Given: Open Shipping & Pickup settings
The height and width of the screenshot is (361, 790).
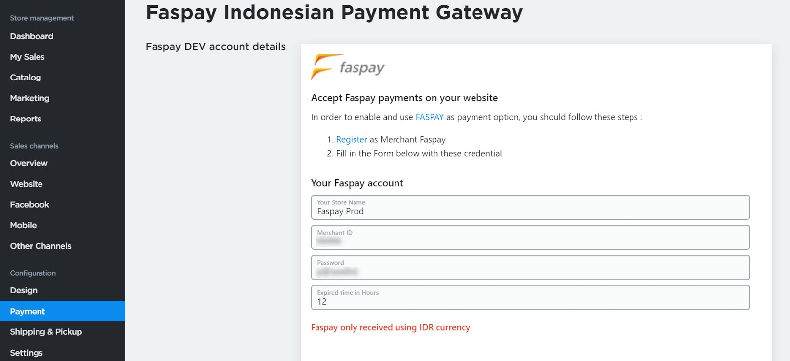Looking at the screenshot, I should pyautogui.click(x=46, y=332).
